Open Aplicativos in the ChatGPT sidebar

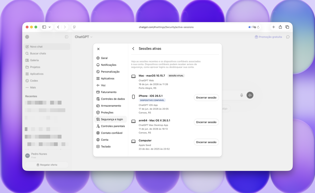tap(47, 74)
